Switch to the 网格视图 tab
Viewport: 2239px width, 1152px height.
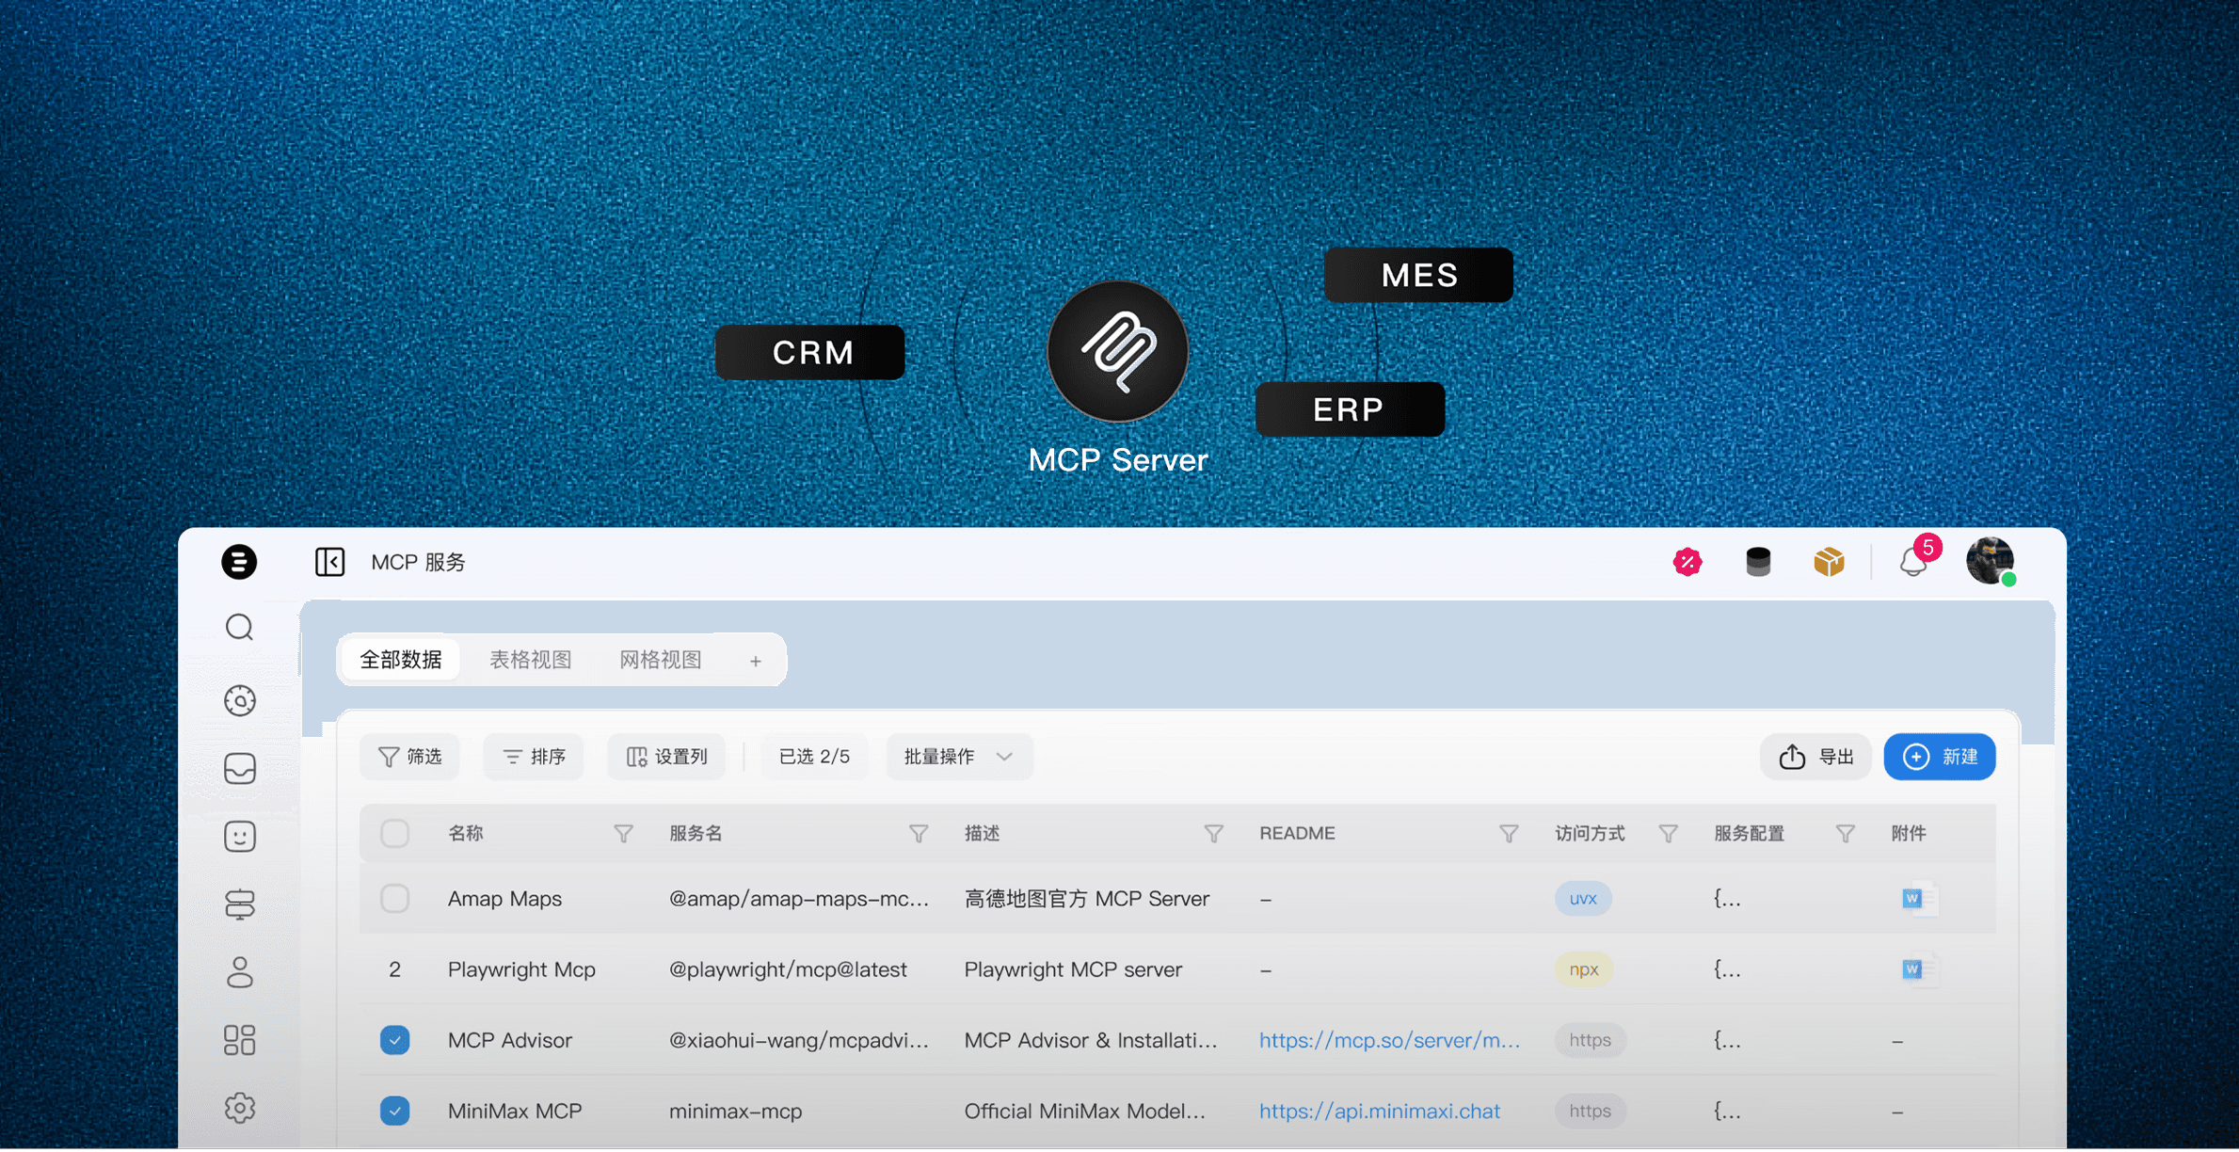tap(660, 660)
